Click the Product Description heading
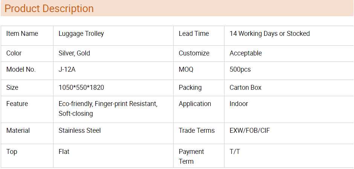The height and width of the screenshot is (169, 354). (x=49, y=8)
